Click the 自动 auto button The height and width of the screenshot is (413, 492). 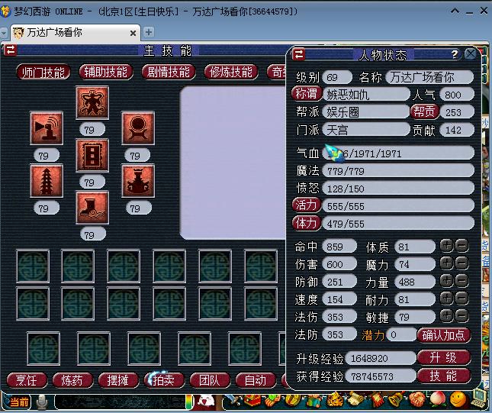[256, 380]
